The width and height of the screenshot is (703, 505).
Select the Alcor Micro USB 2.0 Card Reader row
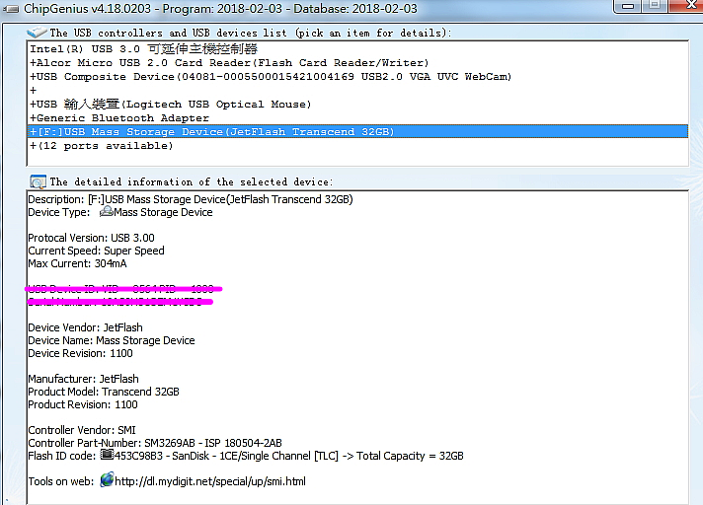pos(357,63)
